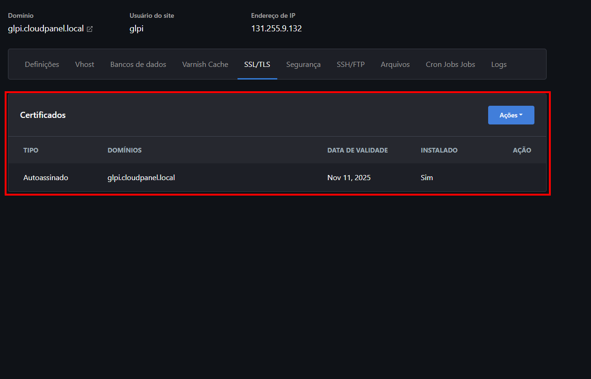Switch to the Definições tab

click(42, 65)
